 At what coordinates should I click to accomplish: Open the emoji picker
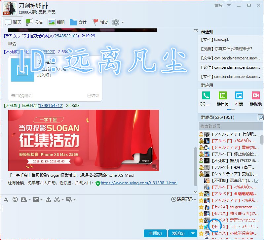tap(15, 199)
